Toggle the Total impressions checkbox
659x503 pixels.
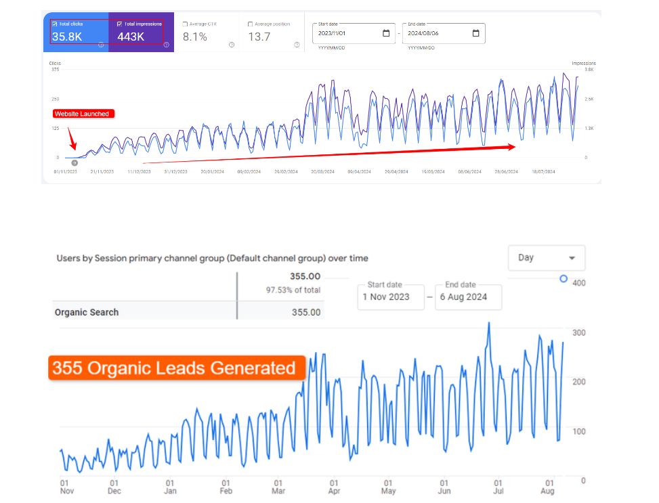(119, 24)
